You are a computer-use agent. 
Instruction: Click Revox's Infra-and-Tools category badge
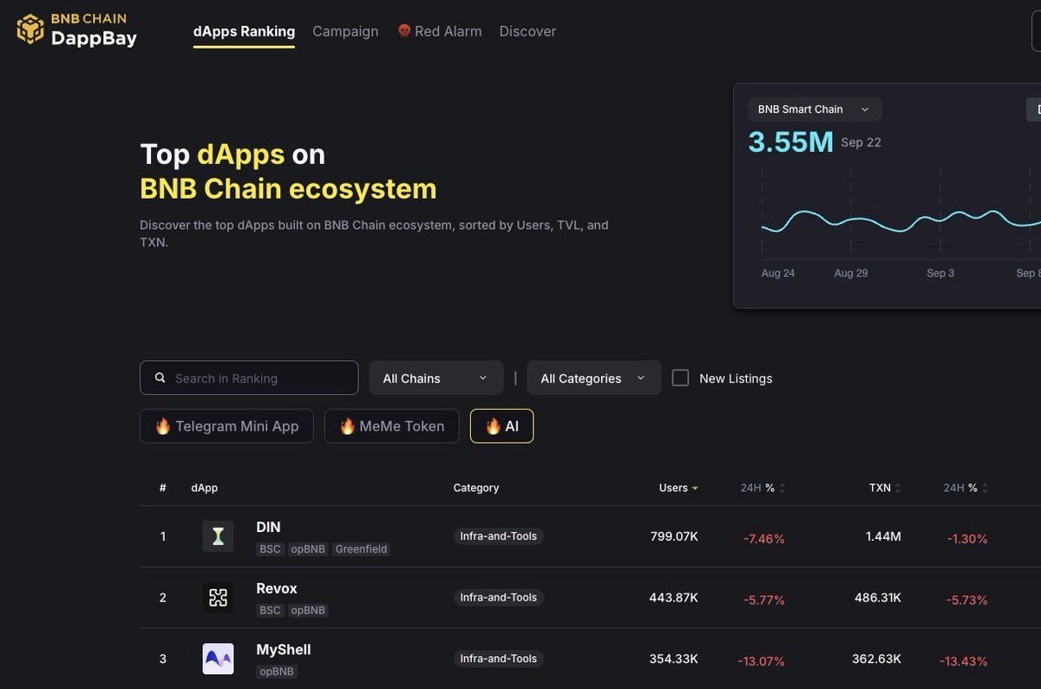coord(499,597)
